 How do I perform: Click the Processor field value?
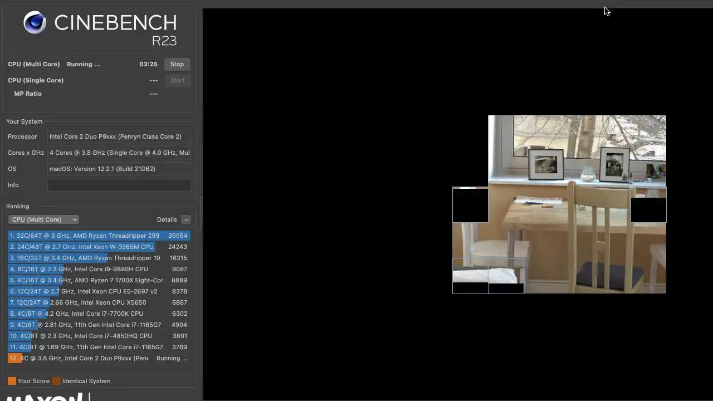click(x=119, y=136)
